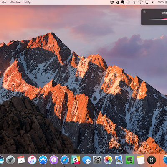Open purple Feedback Assistant icon in dock
The image size is (167, 167).
[x=54, y=160]
